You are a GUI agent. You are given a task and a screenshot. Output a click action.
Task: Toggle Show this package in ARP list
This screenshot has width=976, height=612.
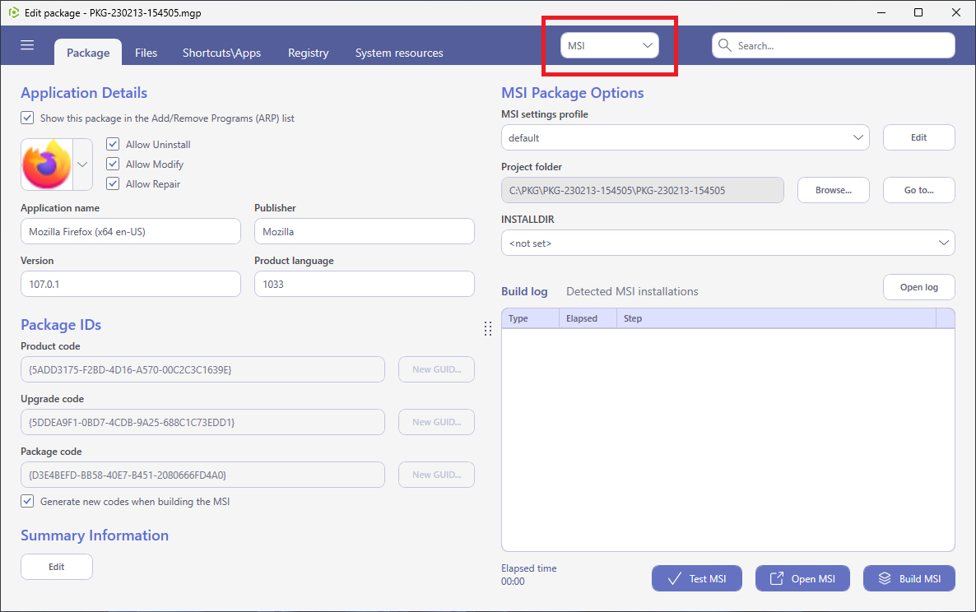(27, 118)
